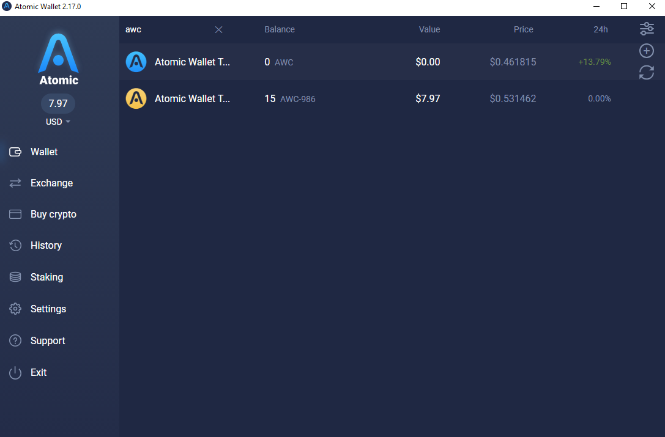Open the Support page
The height and width of the screenshot is (437, 665).
tap(48, 340)
